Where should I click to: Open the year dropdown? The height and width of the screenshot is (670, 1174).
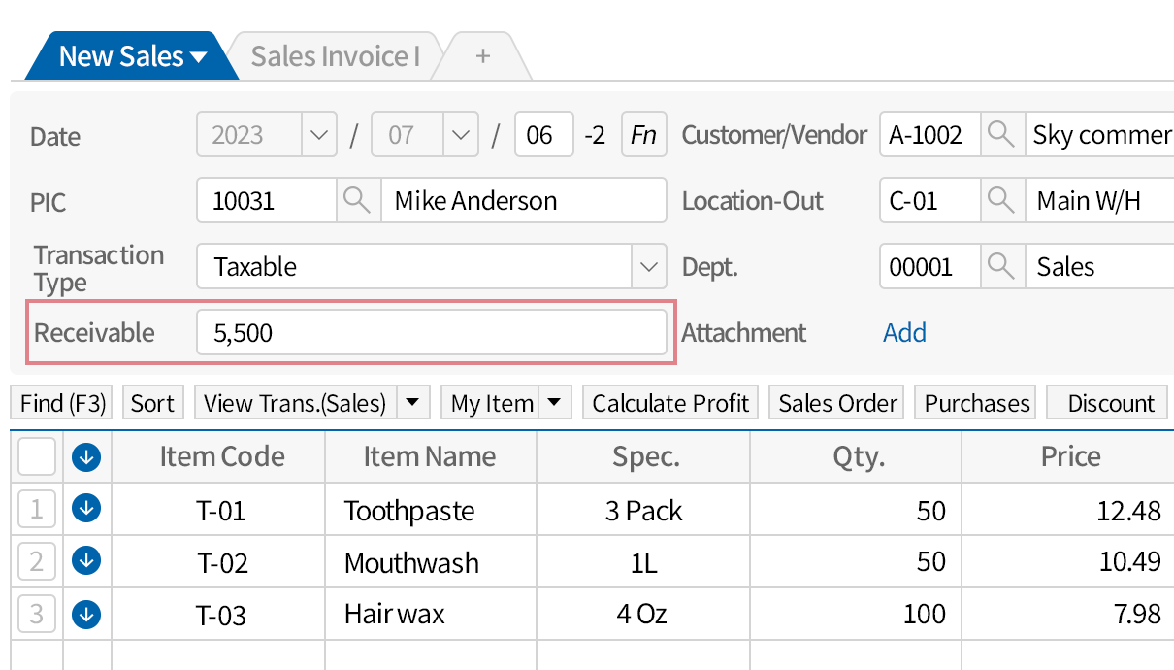point(318,135)
